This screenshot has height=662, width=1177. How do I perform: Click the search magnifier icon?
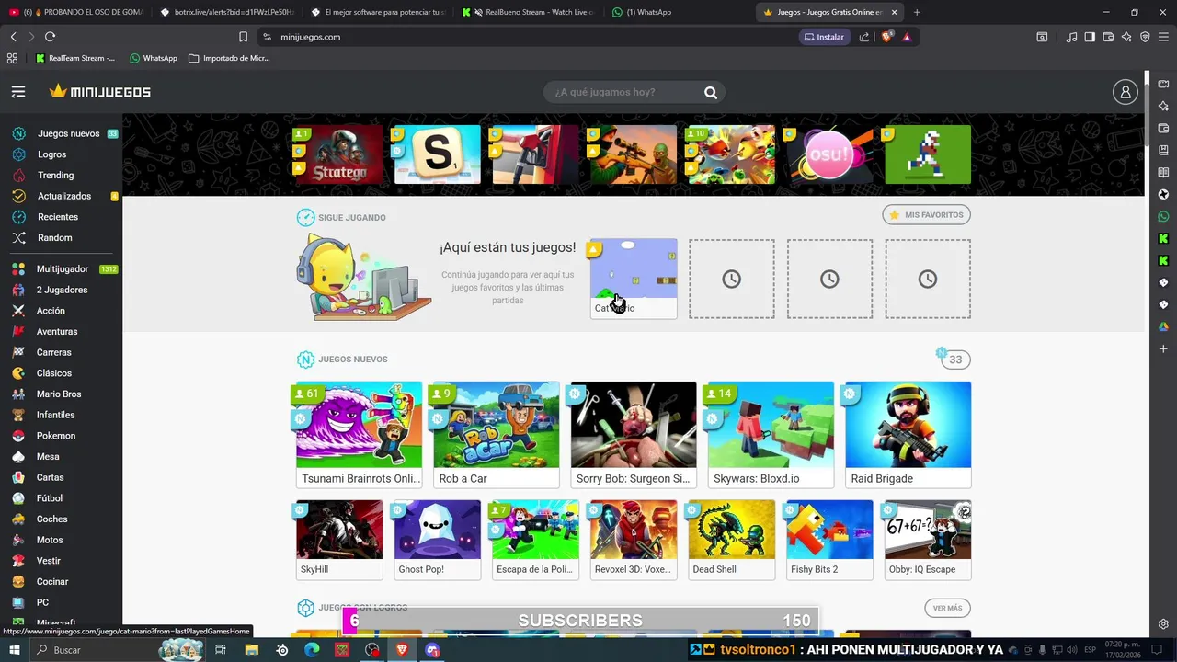711,92
